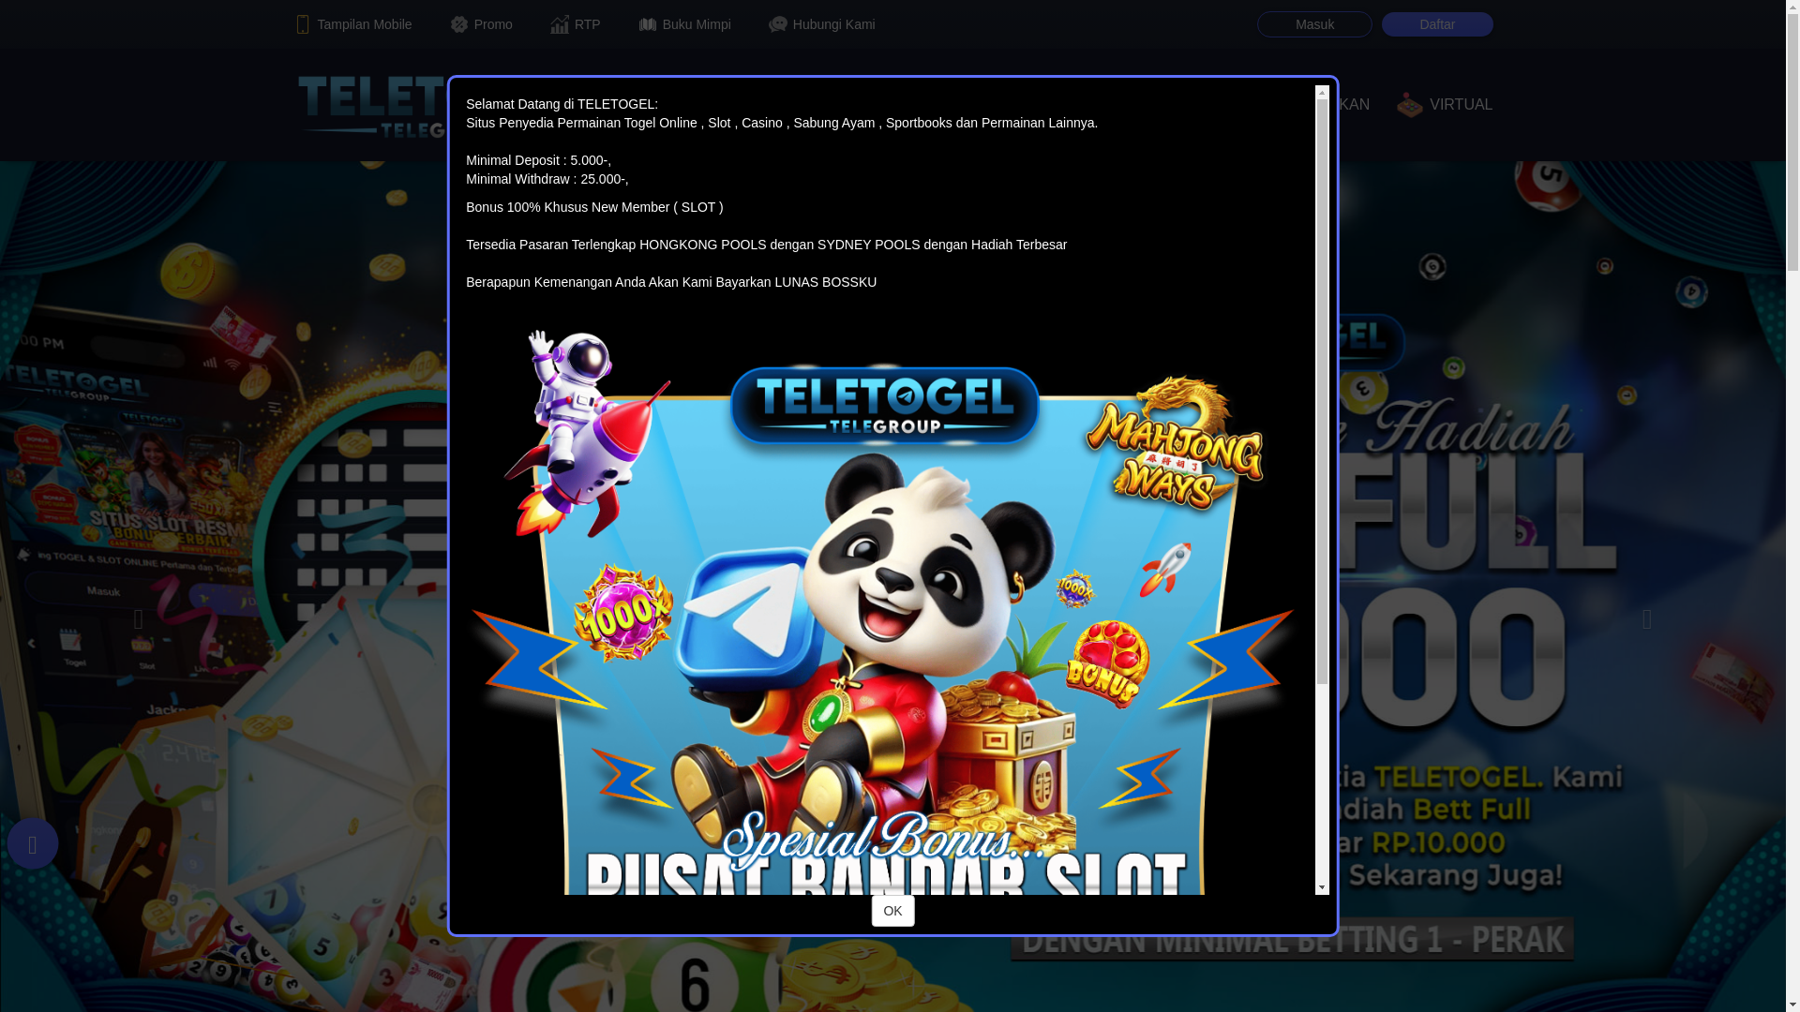Click the mobile phone icon for Tampilan Mobile
The image size is (1800, 1012).
tap(302, 24)
